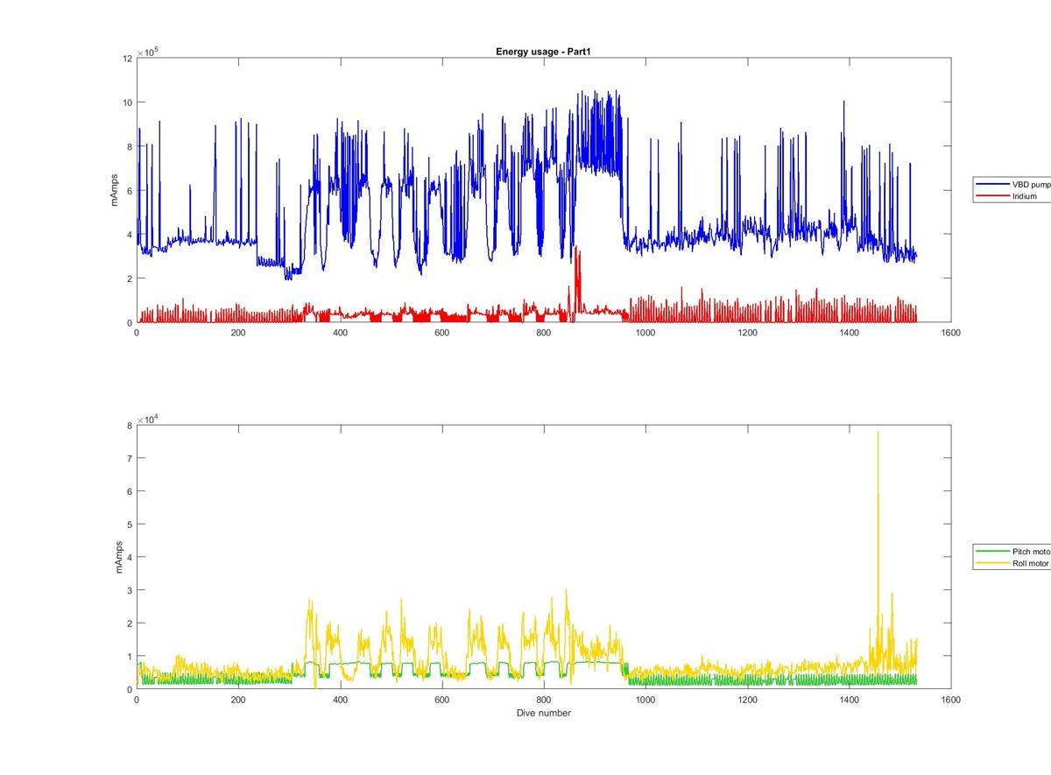Screen dimensions: 1051x775
Task: Click the red Iridium legend line
Action: click(x=992, y=196)
